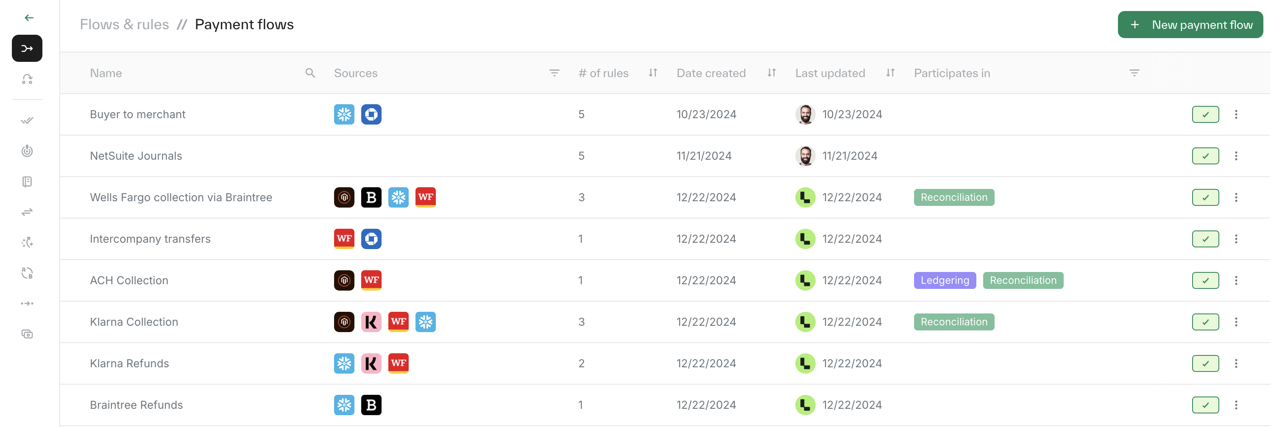The width and height of the screenshot is (1271, 427).
Task: Open the more options menu for Buyer to merchant
Action: coord(1235,114)
